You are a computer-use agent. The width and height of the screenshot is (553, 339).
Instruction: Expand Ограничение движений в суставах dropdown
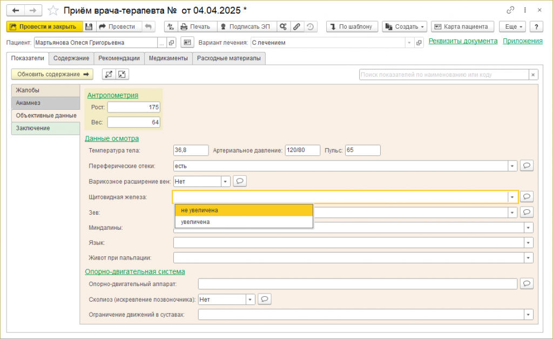[x=528, y=314]
